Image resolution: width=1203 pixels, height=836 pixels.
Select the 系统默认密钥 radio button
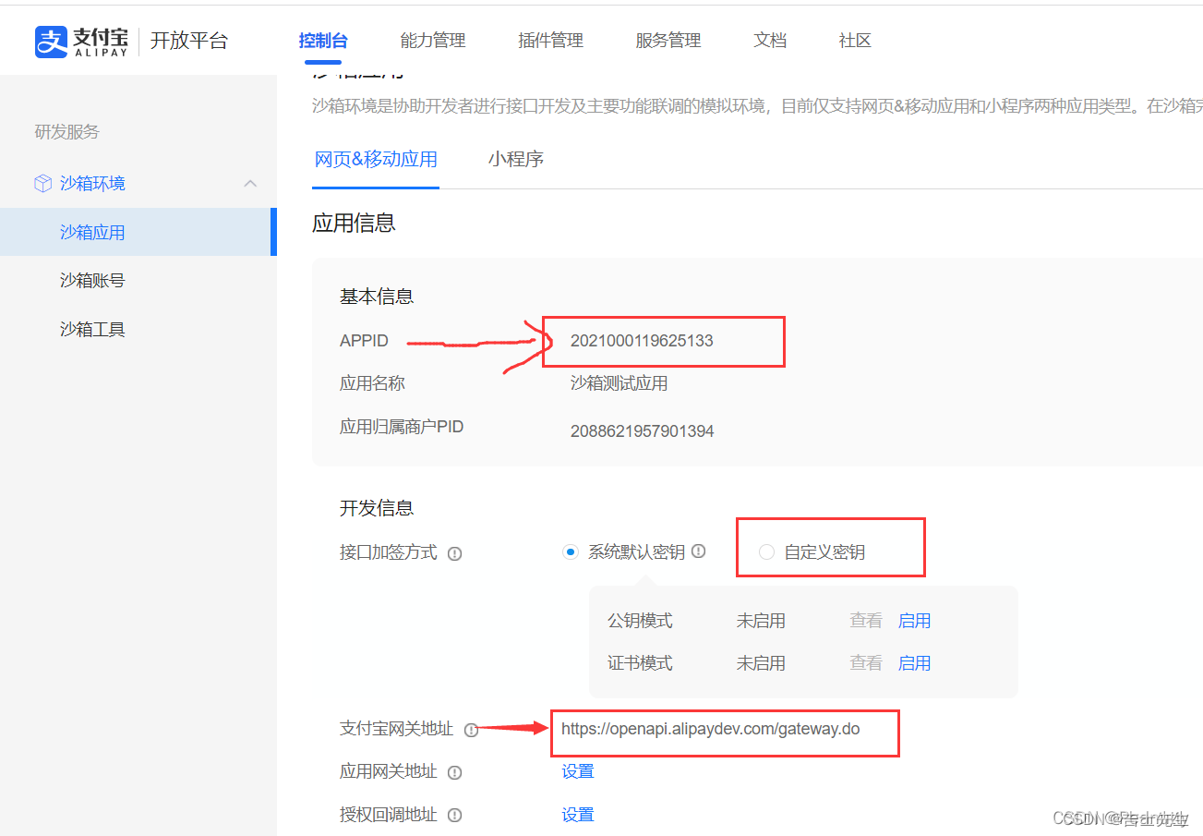(x=571, y=552)
